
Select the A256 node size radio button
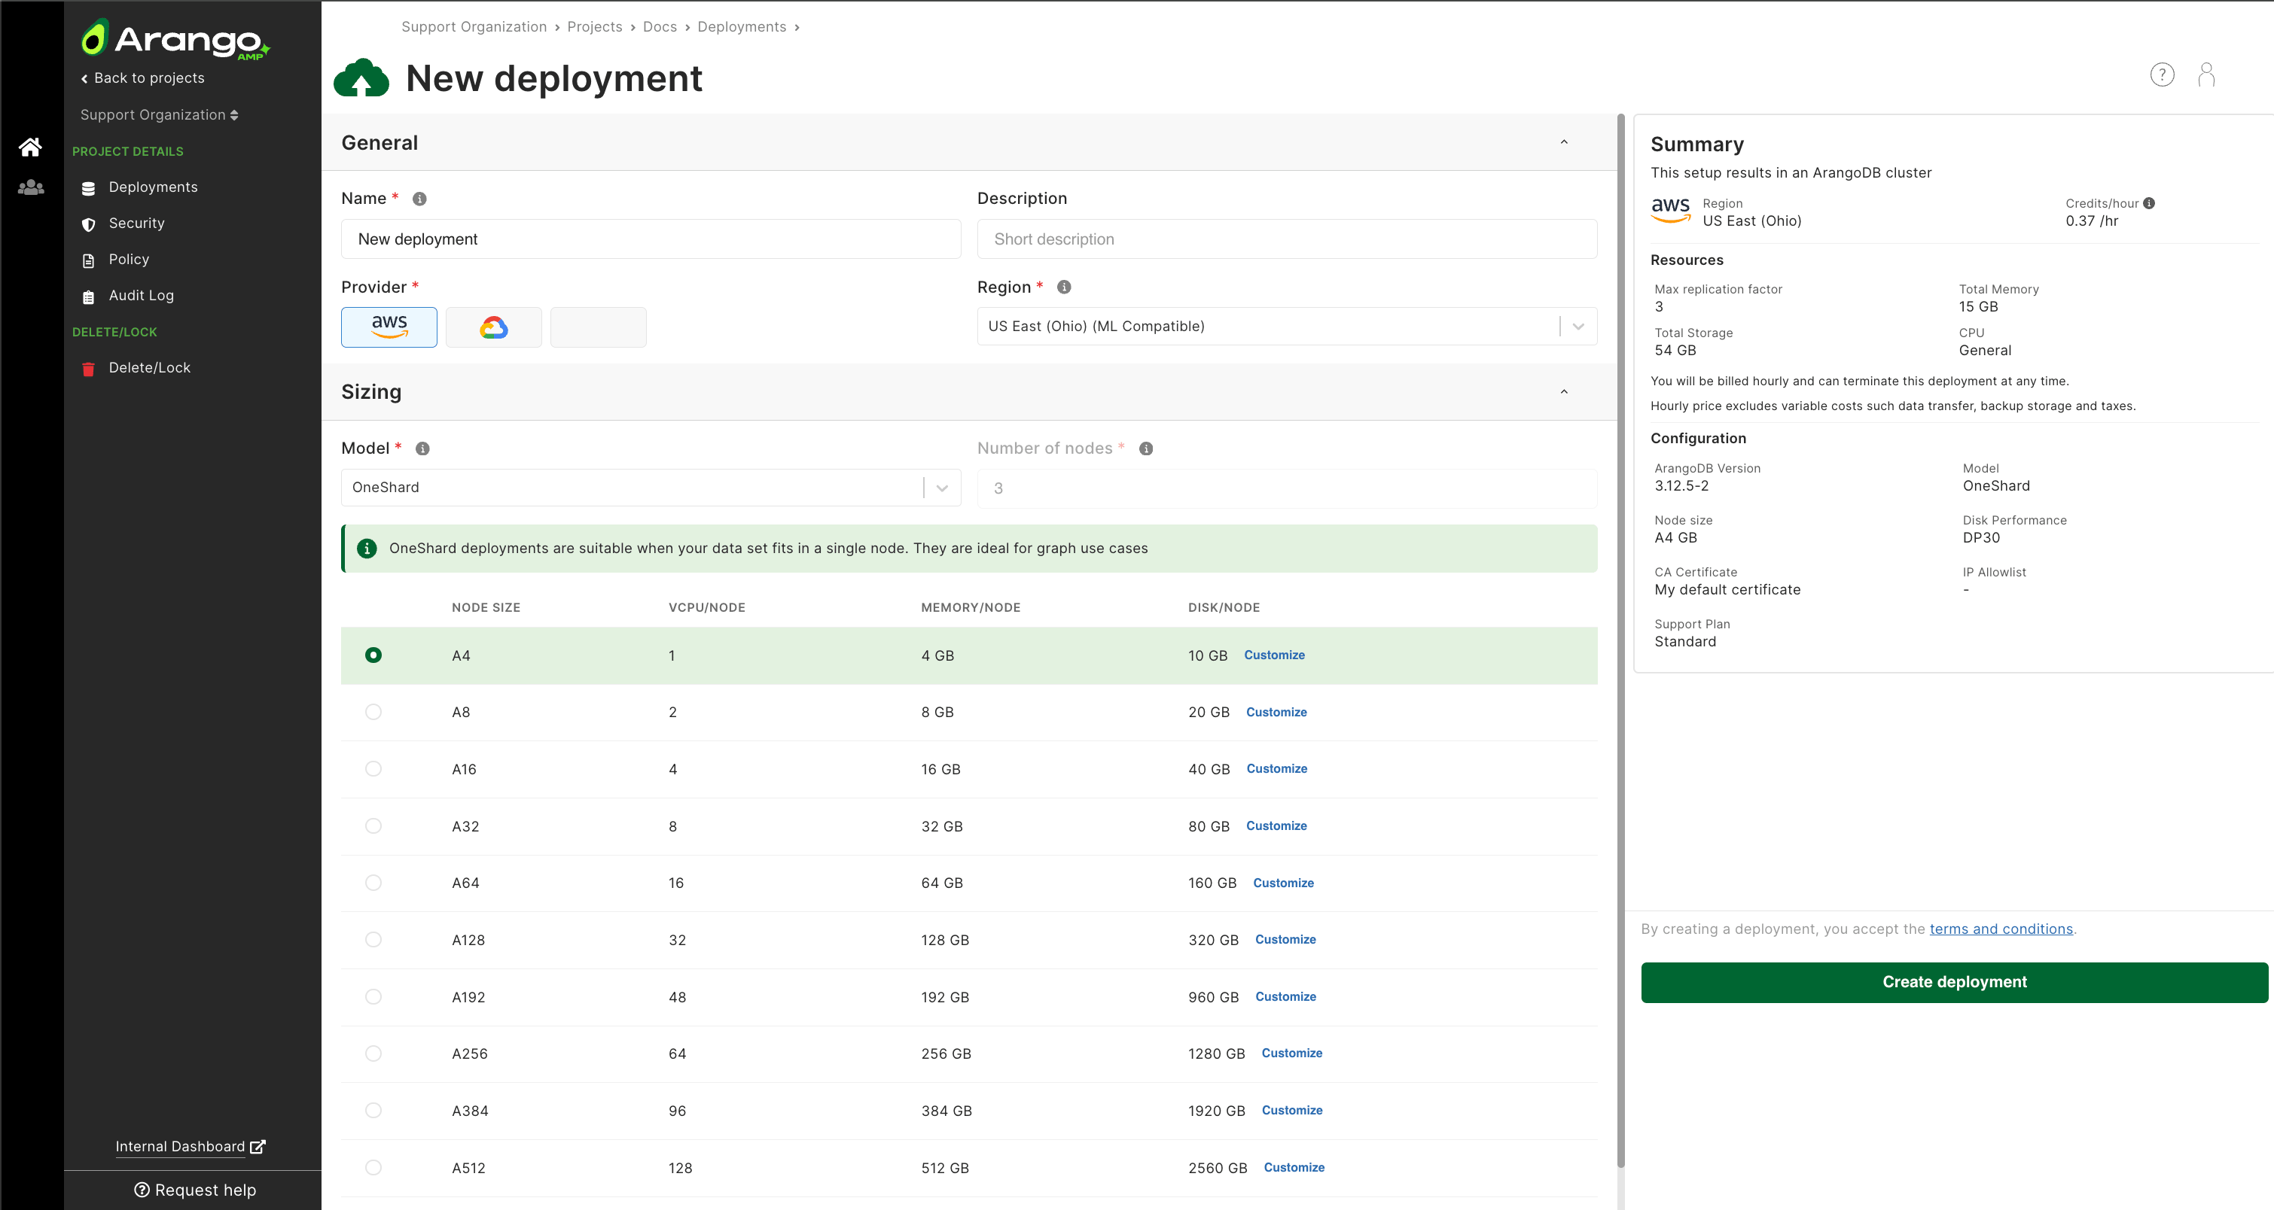click(x=373, y=1053)
